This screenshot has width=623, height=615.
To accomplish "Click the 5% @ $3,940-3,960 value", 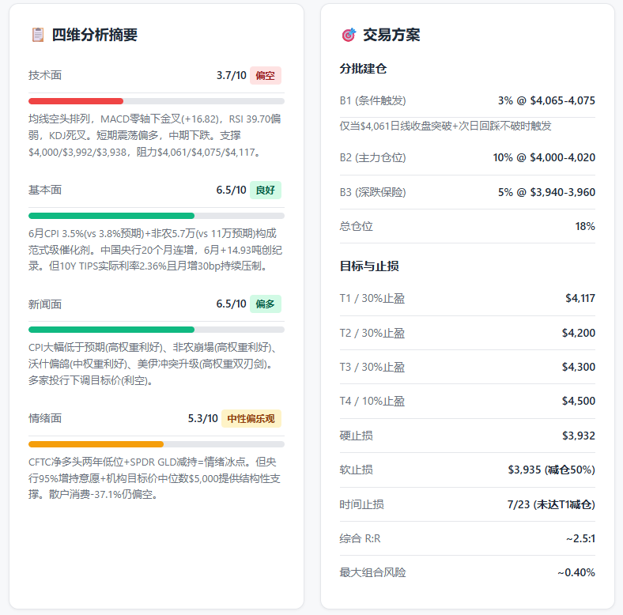I will point(547,192).
